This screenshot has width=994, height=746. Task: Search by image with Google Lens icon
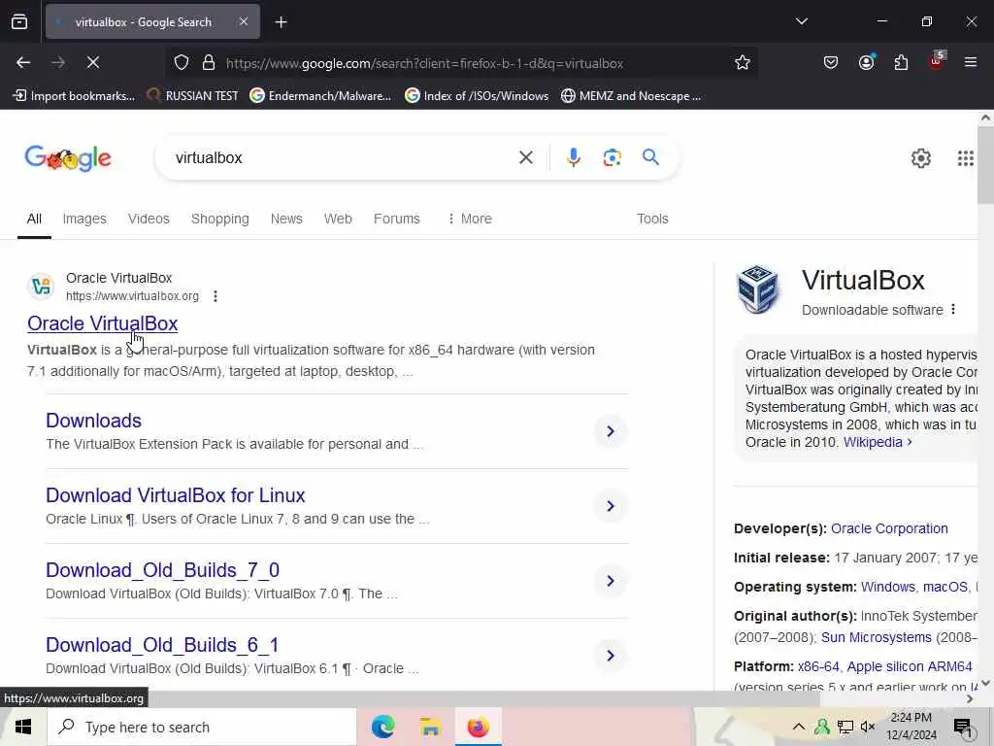(612, 157)
